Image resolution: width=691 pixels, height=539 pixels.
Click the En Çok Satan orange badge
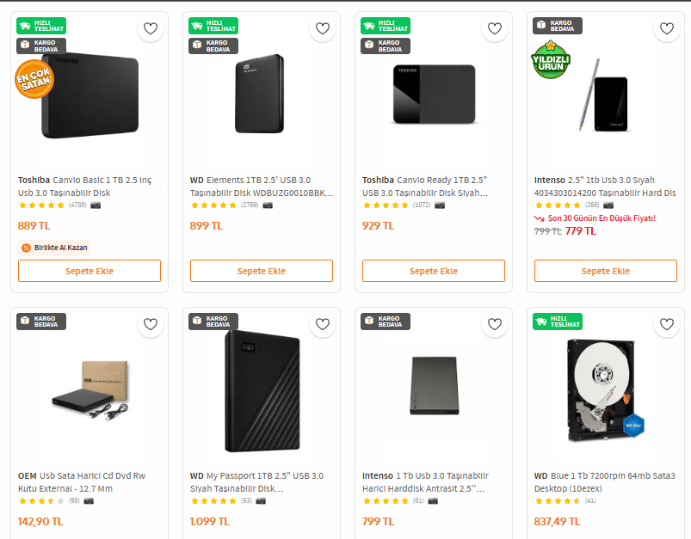coord(34,79)
